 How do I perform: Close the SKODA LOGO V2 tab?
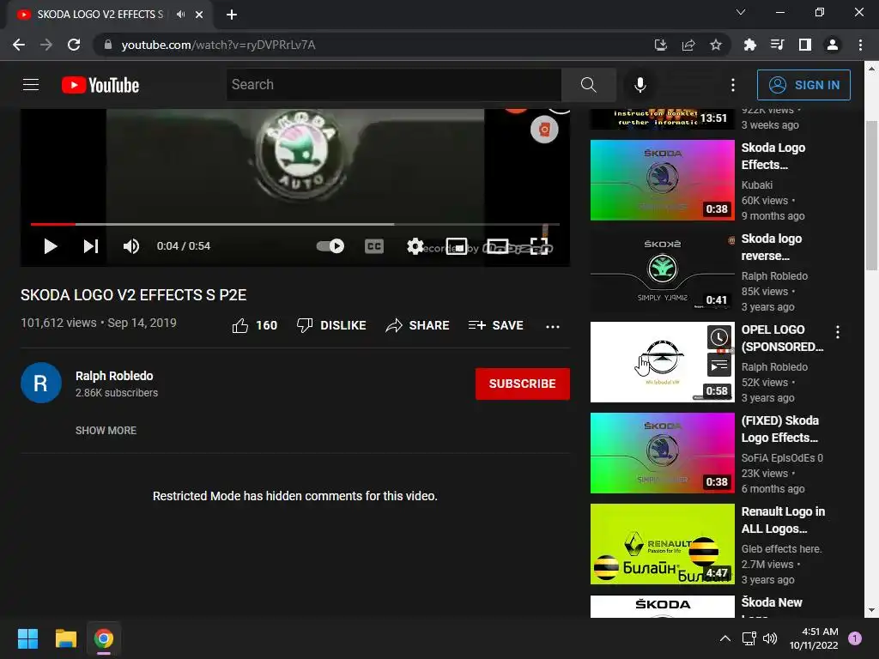click(x=199, y=15)
